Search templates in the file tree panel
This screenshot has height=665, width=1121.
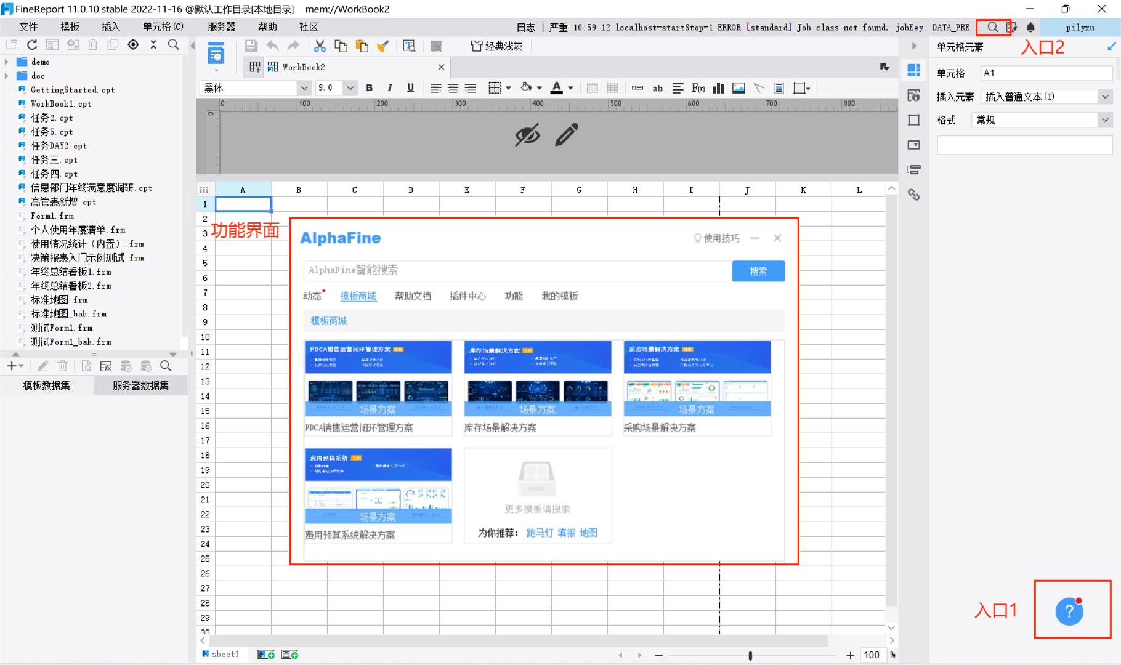tap(174, 44)
